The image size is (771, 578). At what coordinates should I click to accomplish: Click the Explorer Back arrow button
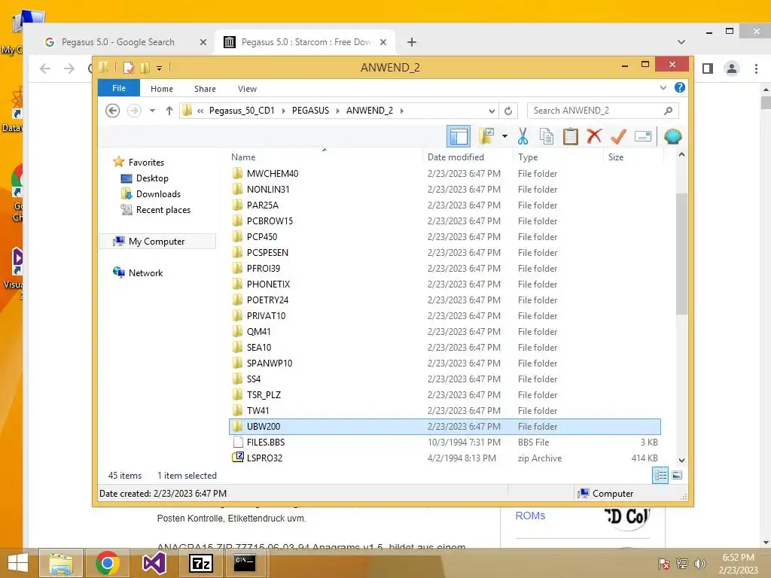tap(113, 111)
